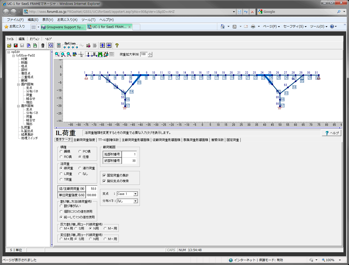Decrease 荷重拡大率 with down arrow
This screenshot has height=265, width=349.
tap(150, 55)
